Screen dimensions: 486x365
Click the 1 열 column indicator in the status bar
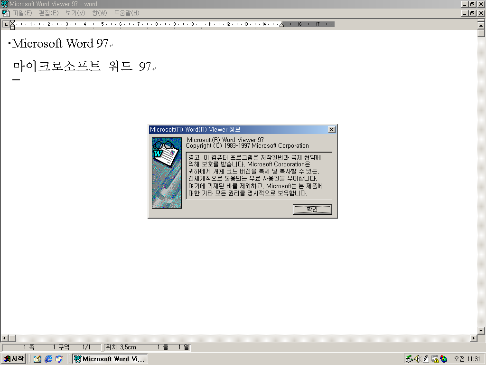(184, 347)
